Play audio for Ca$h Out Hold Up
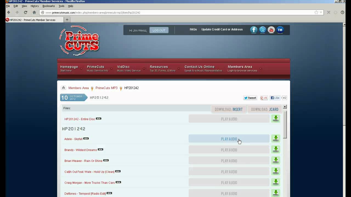Viewport: 351px width, 197px height. pyautogui.click(x=229, y=172)
